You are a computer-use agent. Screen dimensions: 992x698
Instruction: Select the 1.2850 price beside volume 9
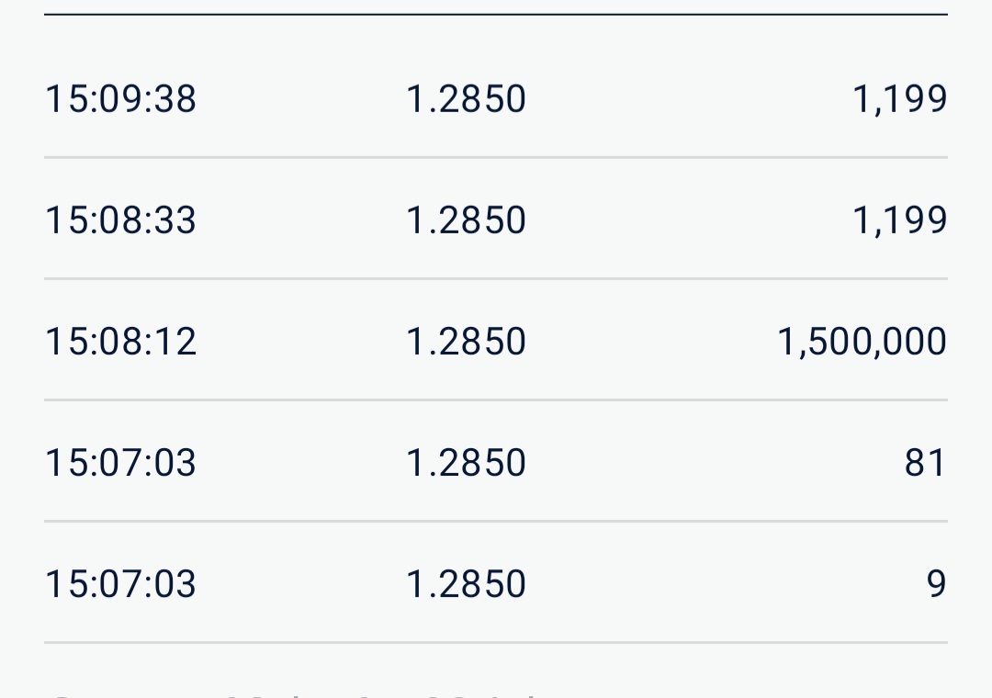[466, 584]
